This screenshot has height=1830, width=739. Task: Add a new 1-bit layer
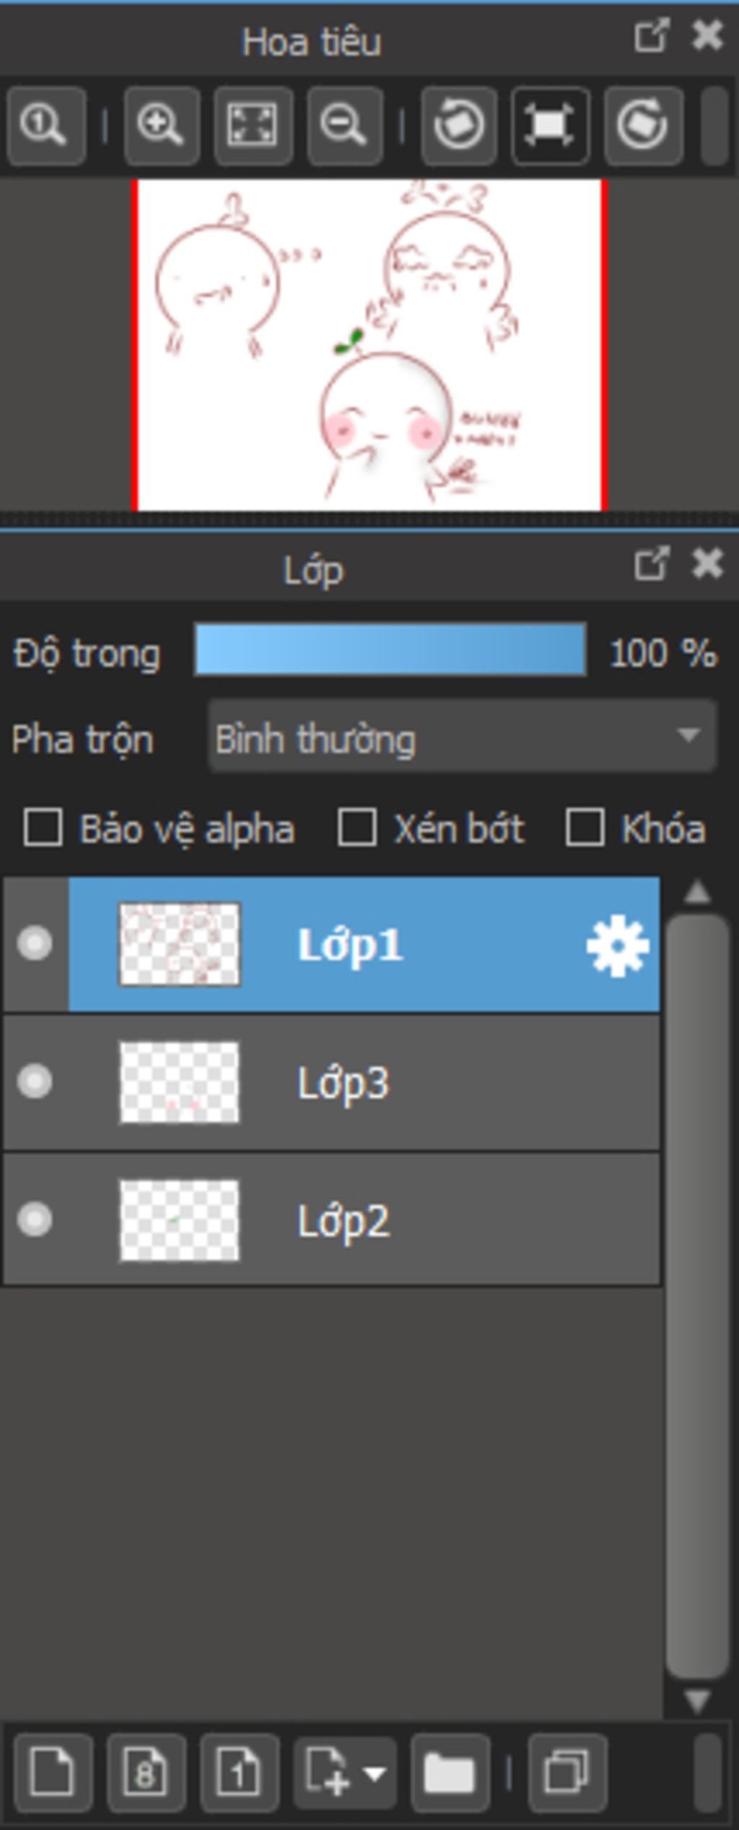tap(240, 1772)
